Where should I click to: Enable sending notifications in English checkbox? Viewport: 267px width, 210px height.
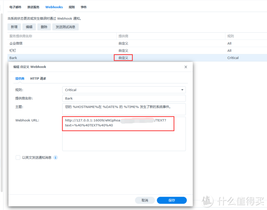tap(18, 158)
